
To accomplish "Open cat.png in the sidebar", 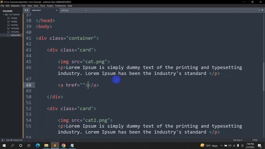I will tap(14, 25).
